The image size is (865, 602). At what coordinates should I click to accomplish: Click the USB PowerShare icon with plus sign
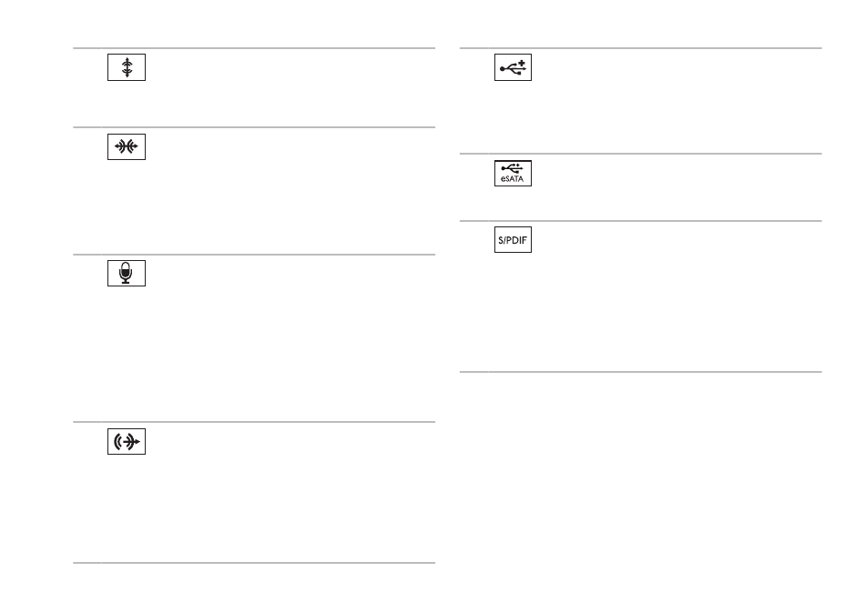pyautogui.click(x=513, y=67)
